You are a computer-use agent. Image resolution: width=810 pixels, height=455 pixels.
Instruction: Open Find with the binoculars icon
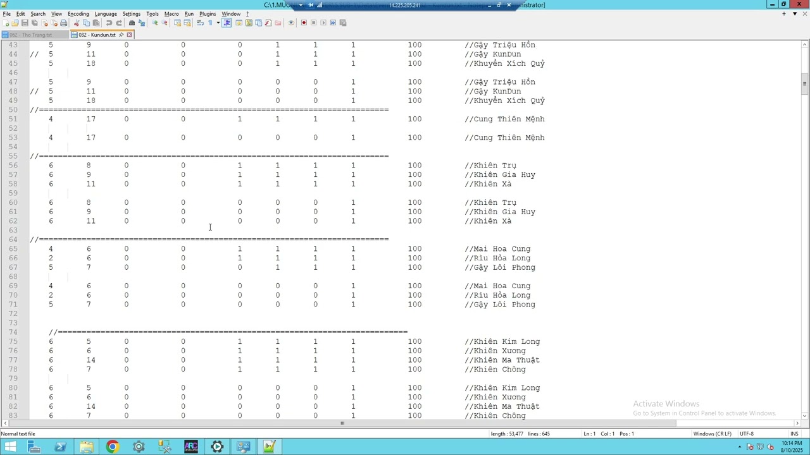(x=132, y=23)
